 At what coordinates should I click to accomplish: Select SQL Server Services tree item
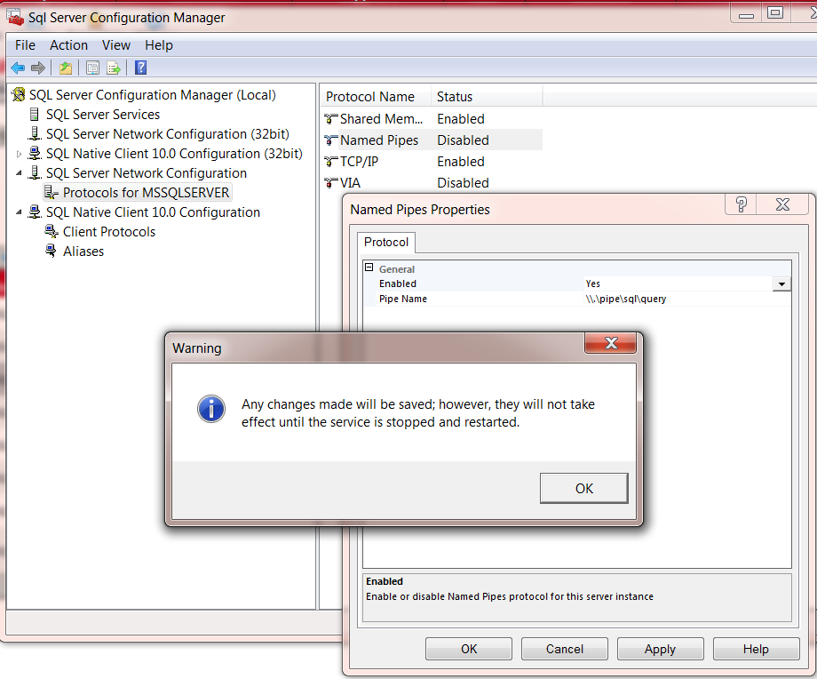[x=103, y=115]
